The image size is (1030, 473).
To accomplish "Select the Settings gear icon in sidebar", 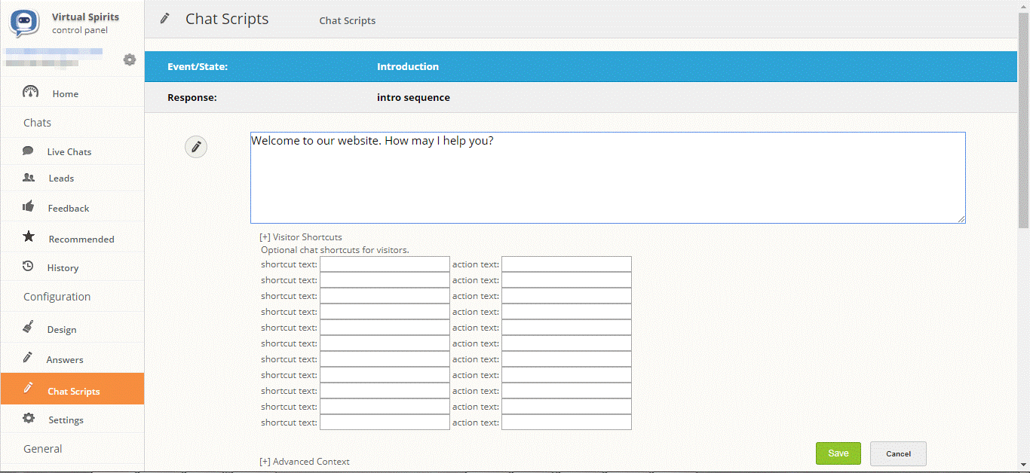I will coord(28,419).
